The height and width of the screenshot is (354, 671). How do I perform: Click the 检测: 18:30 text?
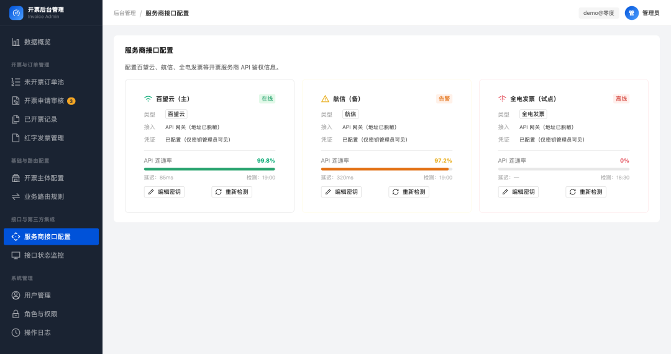[x=615, y=178]
